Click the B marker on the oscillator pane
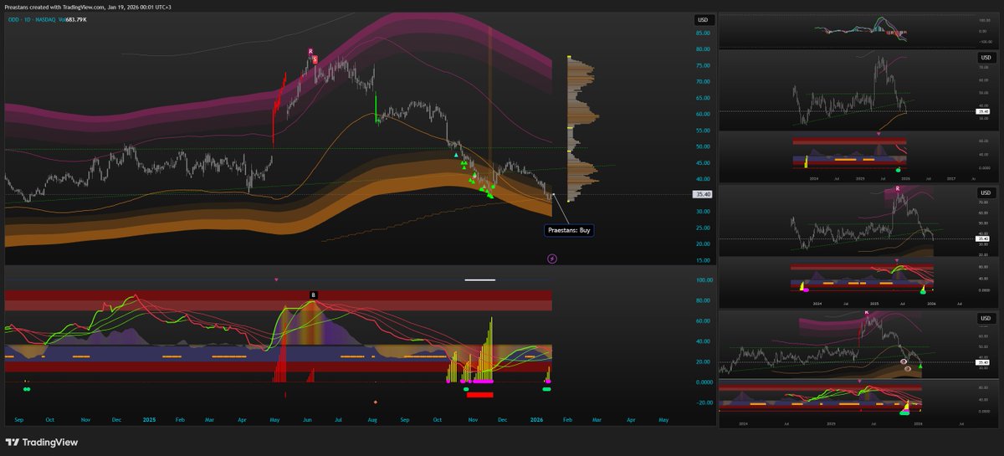Image resolution: width=1004 pixels, height=456 pixels. pos(314,295)
